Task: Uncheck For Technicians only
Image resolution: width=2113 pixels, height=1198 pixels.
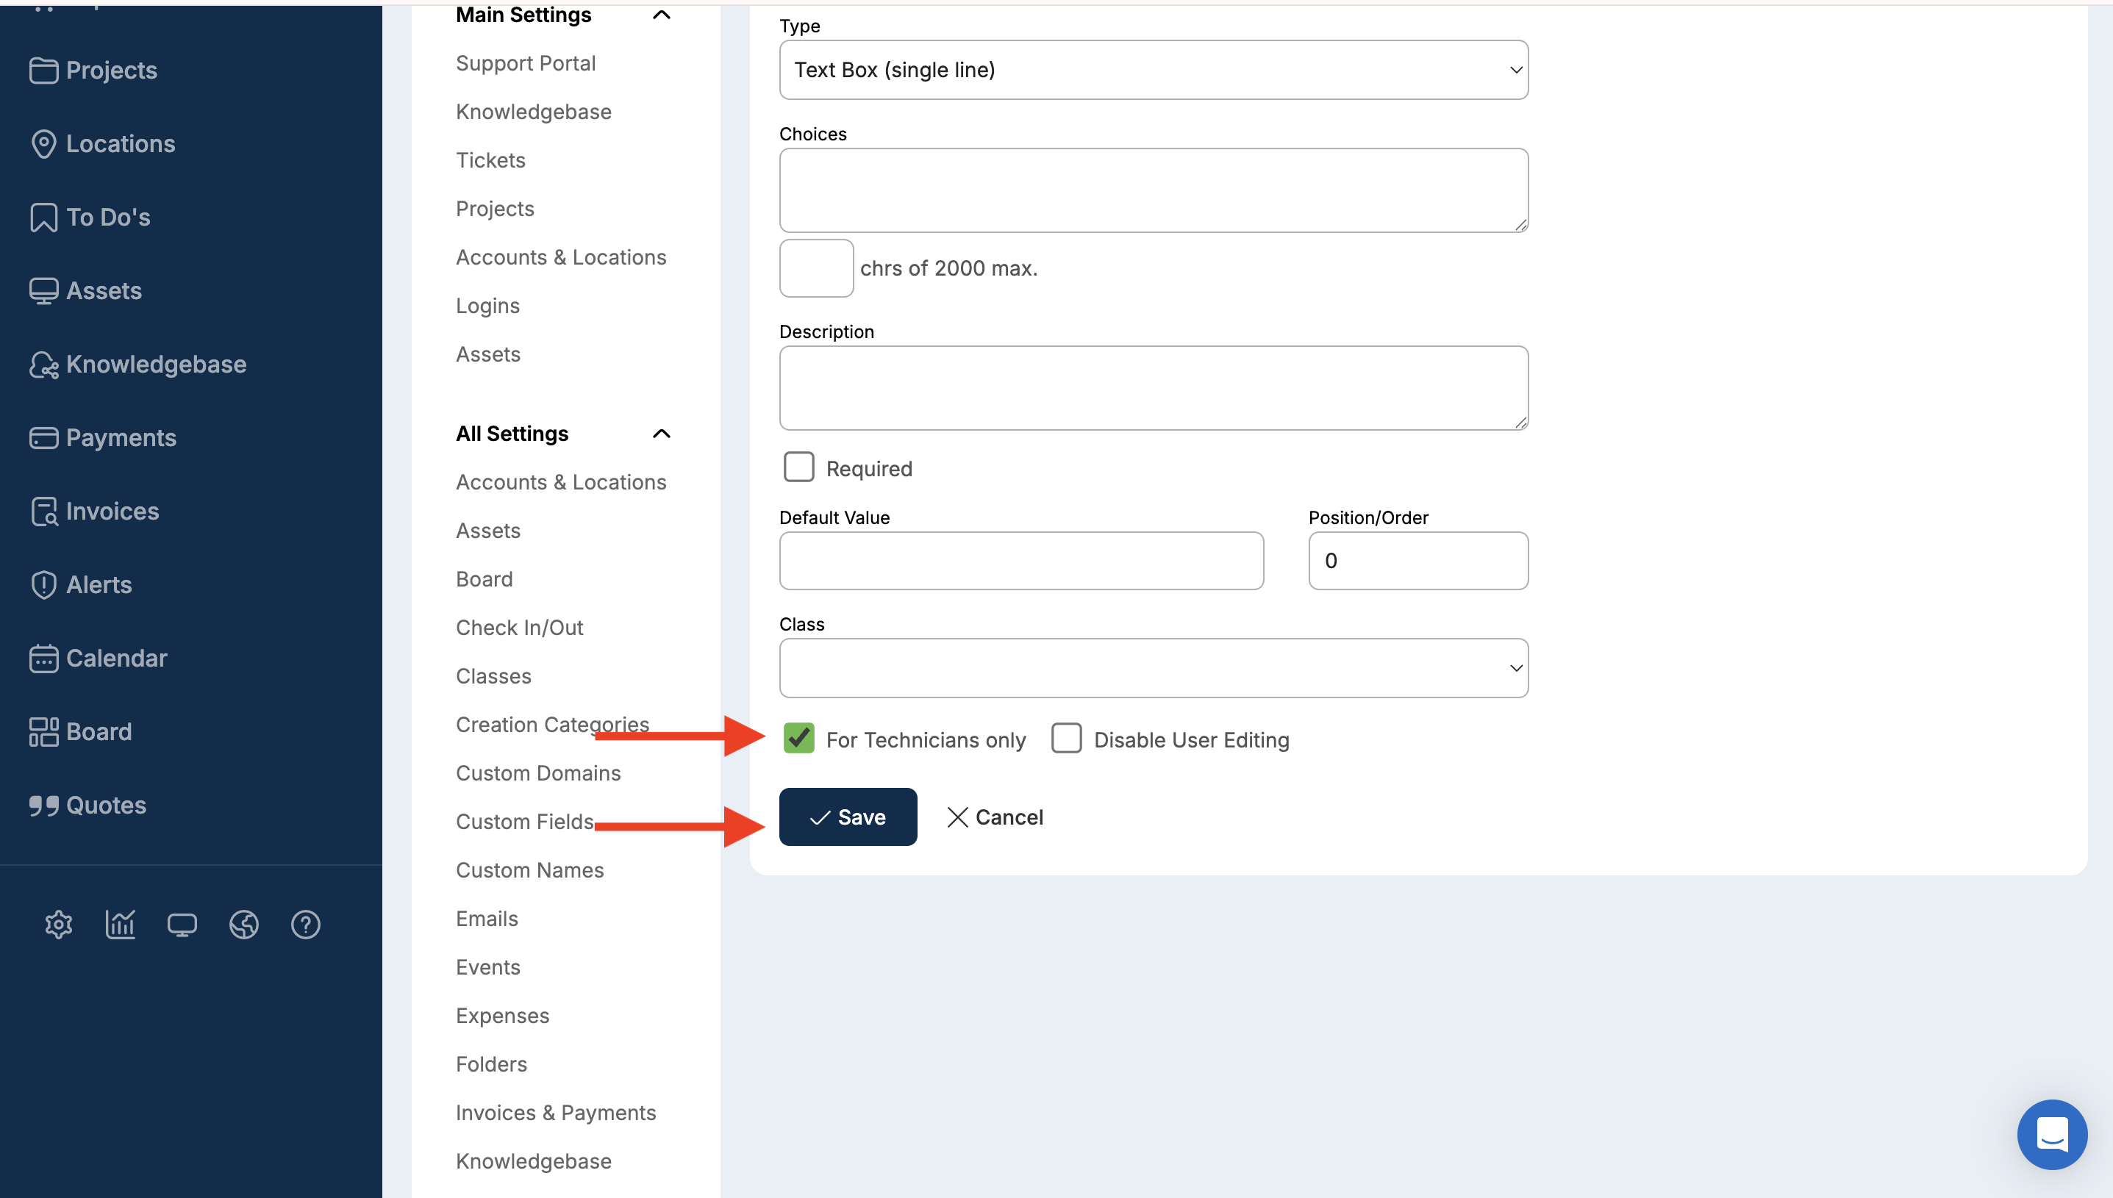Action: (798, 738)
